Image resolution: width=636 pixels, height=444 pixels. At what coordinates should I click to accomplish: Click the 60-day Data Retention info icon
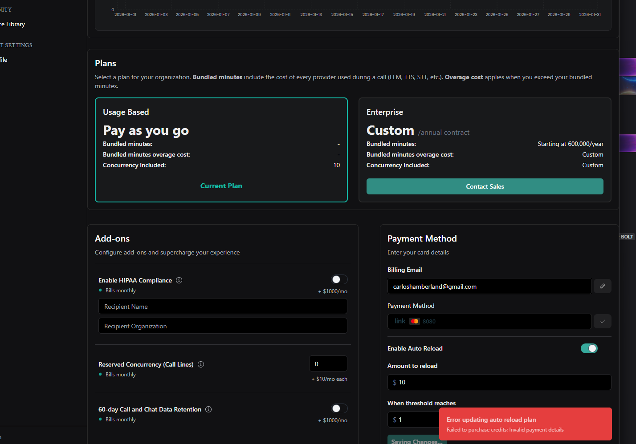208,409
